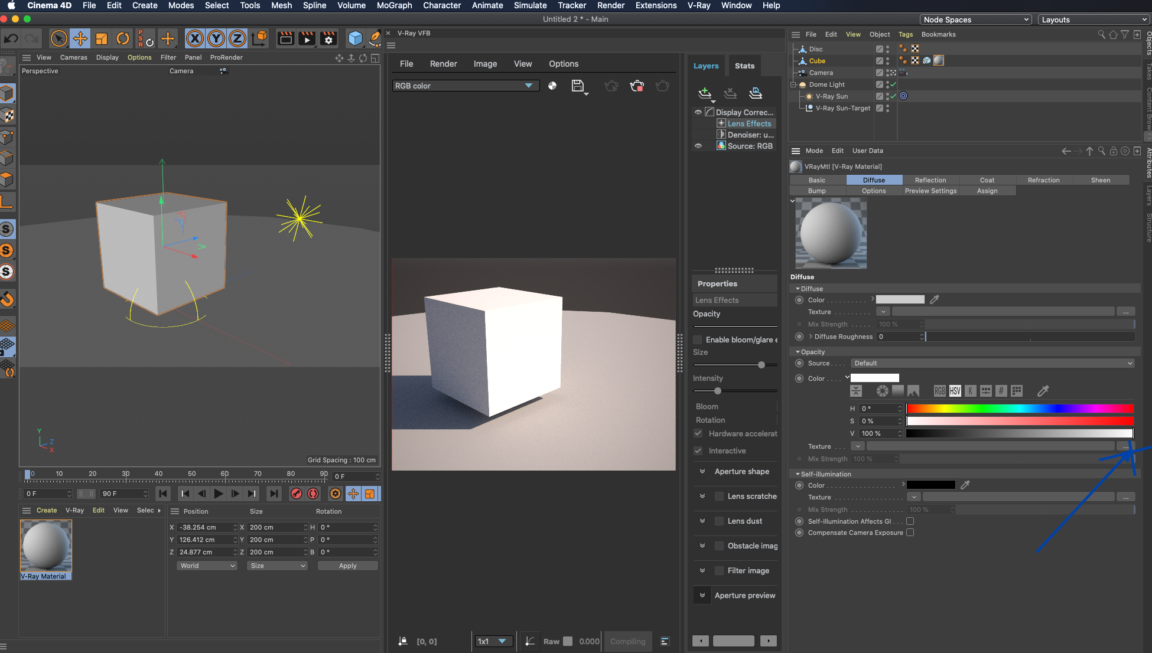The width and height of the screenshot is (1152, 653).
Task: Click the Self-illumination black color swatch
Action: coord(930,485)
